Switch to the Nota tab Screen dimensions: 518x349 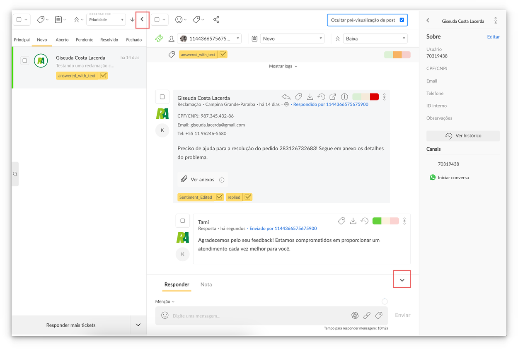click(x=206, y=284)
